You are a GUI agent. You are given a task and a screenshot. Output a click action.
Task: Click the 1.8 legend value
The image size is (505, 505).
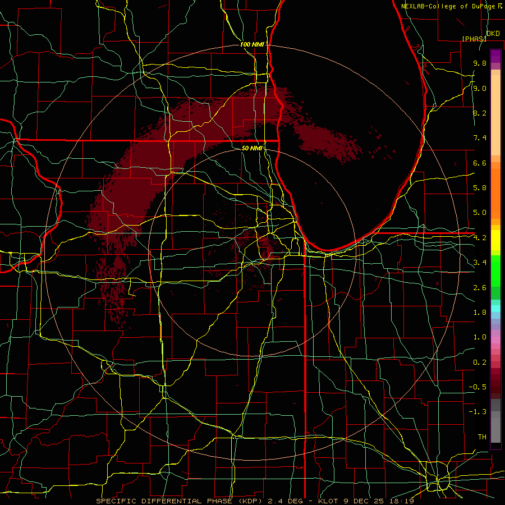(480, 313)
